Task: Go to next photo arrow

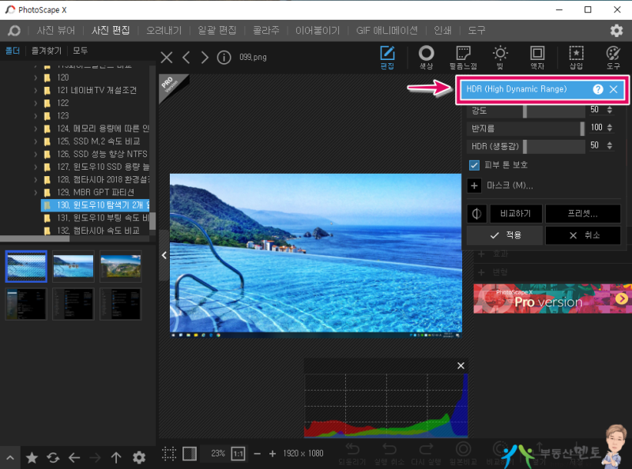Action: pyautogui.click(x=205, y=57)
